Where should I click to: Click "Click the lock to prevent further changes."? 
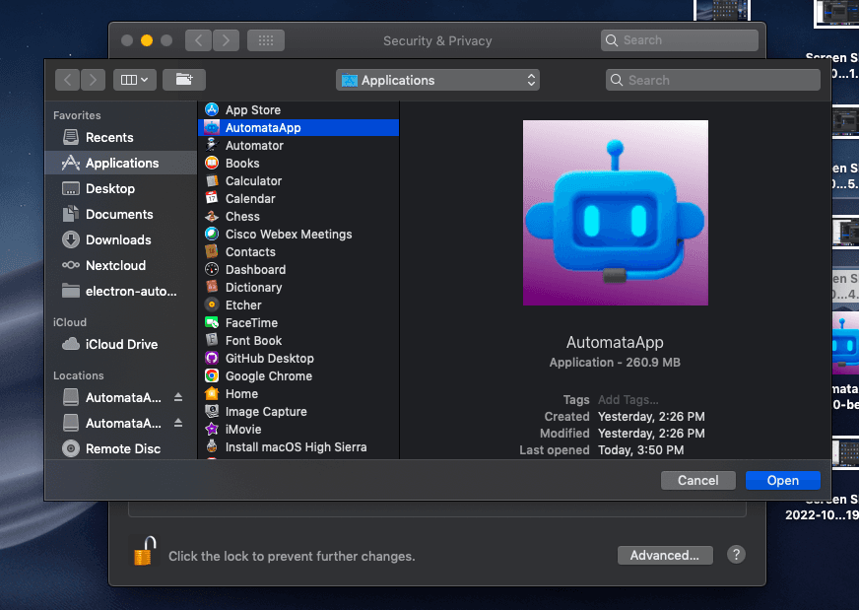(x=292, y=556)
